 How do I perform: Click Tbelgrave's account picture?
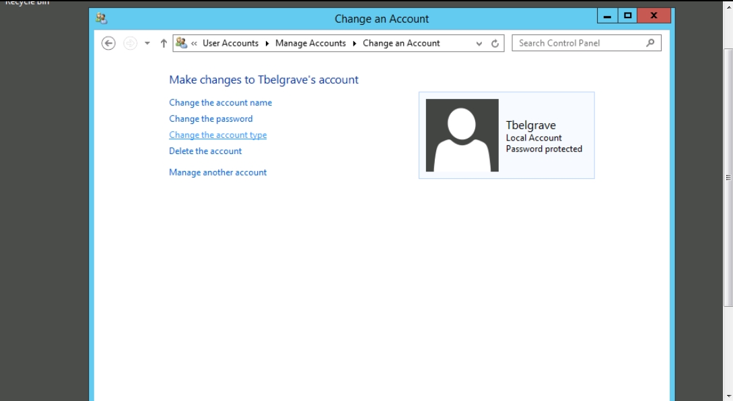[x=462, y=135]
